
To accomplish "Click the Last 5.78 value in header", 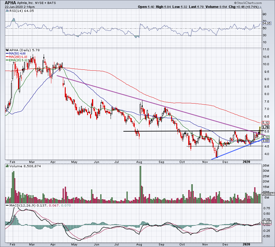I will click(x=196, y=7).
